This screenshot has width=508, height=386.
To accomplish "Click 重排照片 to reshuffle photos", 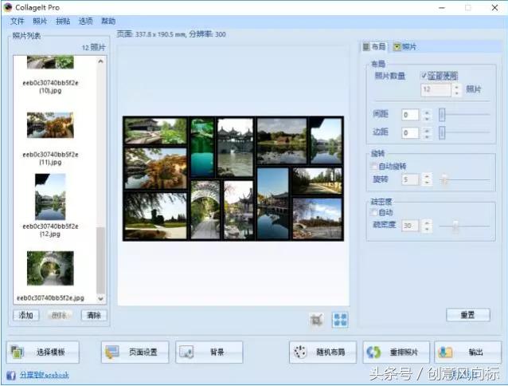I will tap(396, 352).
